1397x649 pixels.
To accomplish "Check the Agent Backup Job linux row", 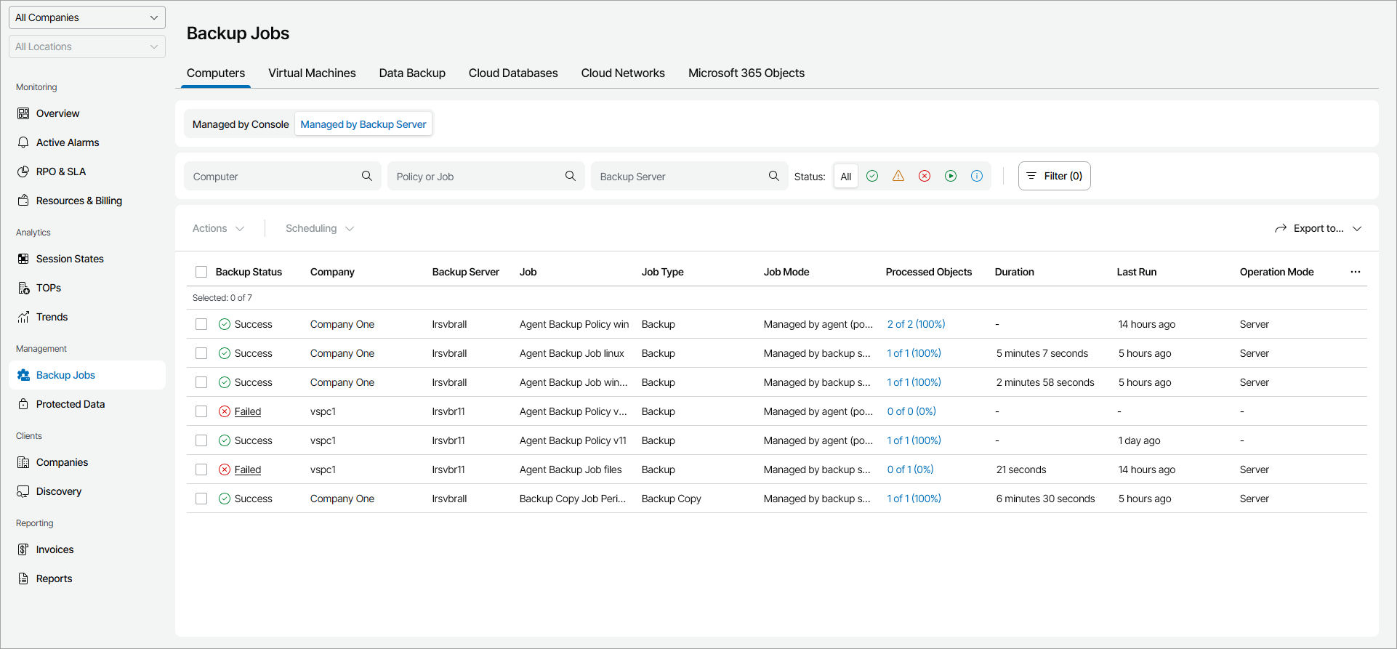I will [x=201, y=353].
